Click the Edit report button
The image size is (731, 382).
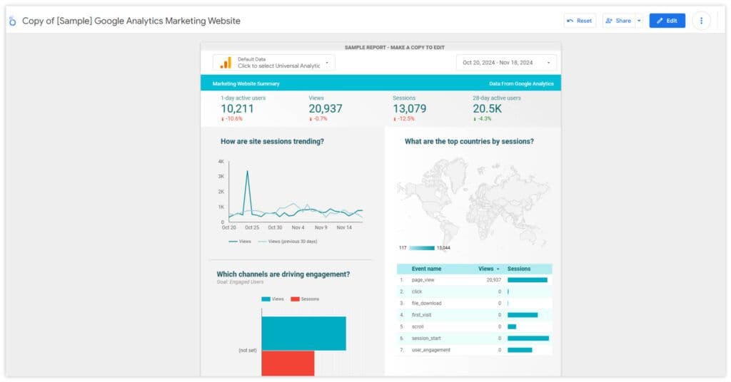click(x=667, y=21)
